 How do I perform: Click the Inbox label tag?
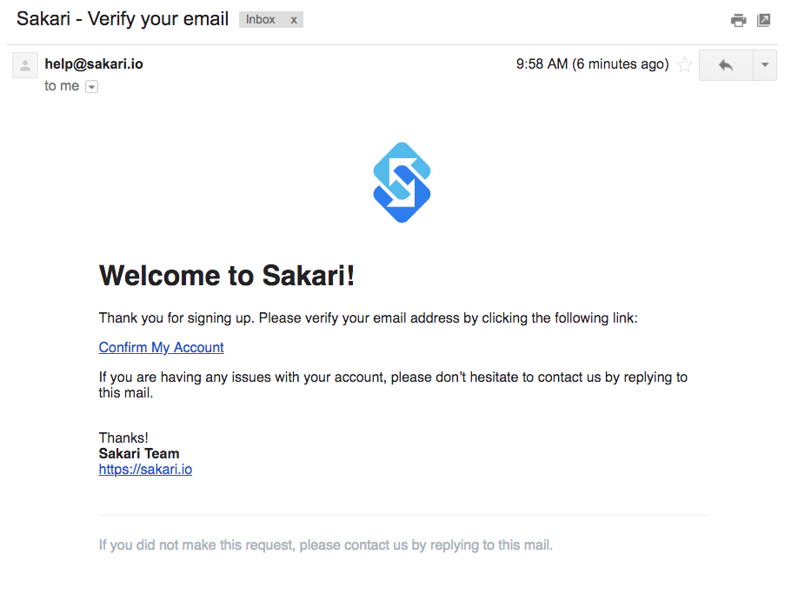click(261, 19)
